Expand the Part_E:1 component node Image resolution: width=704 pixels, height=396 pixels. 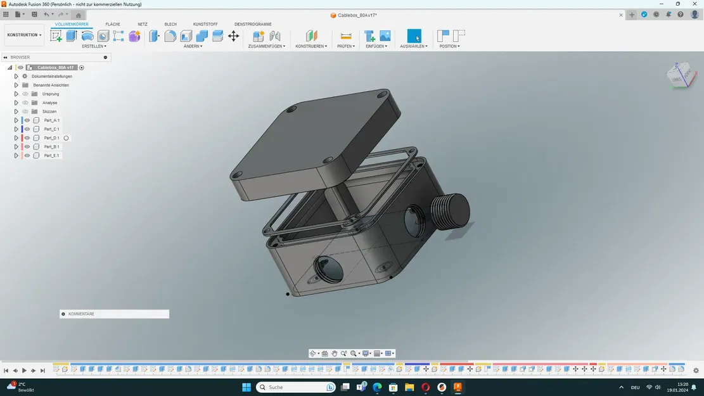16,156
